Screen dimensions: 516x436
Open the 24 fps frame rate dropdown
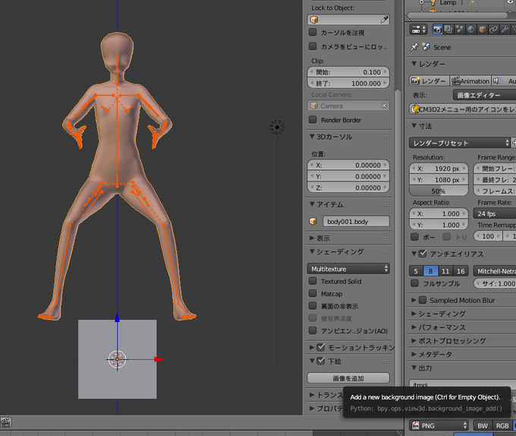tap(495, 213)
